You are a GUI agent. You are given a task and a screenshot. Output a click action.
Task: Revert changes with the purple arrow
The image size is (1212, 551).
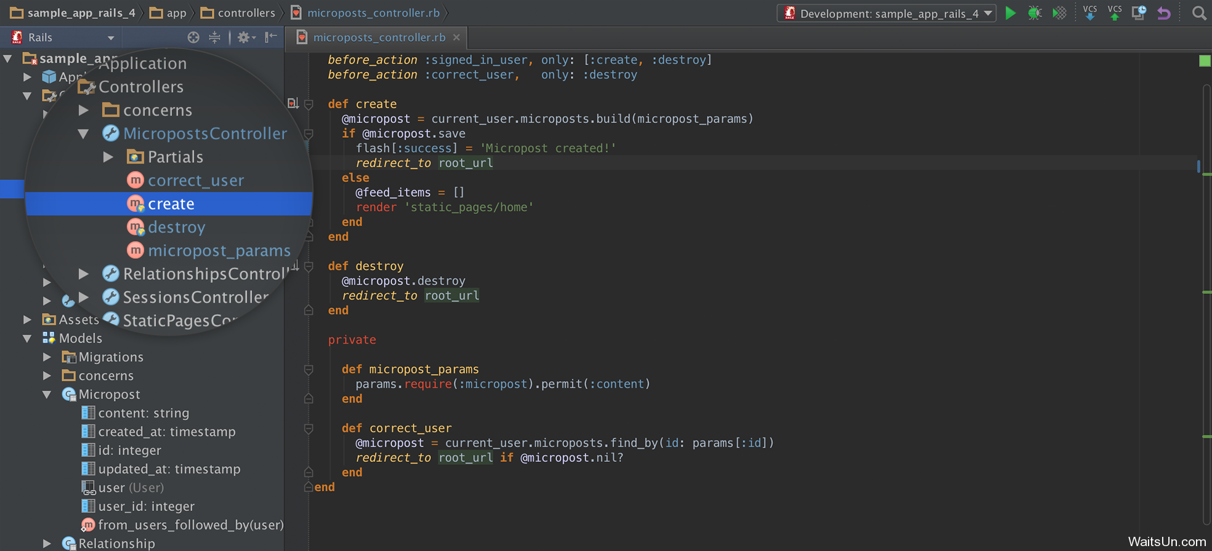1163,13
